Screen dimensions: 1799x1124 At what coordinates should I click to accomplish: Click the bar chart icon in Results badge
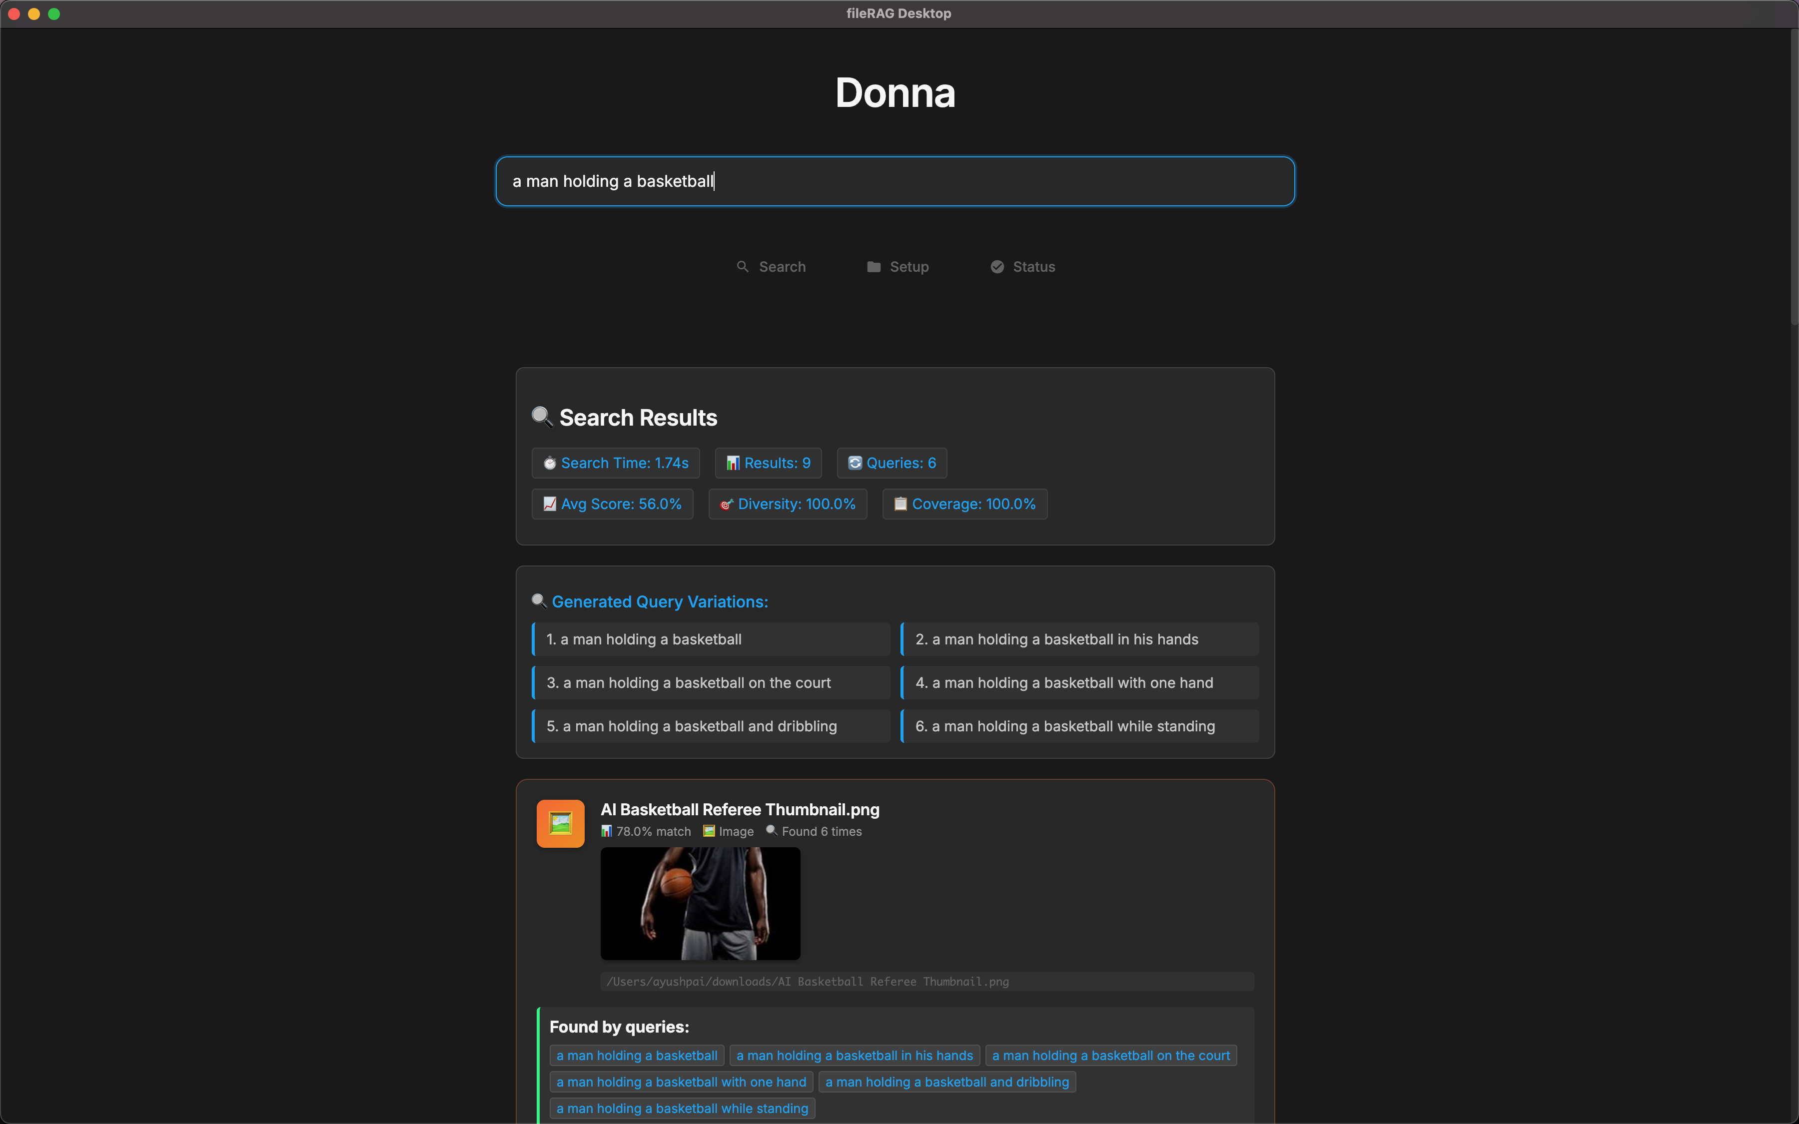(x=732, y=463)
